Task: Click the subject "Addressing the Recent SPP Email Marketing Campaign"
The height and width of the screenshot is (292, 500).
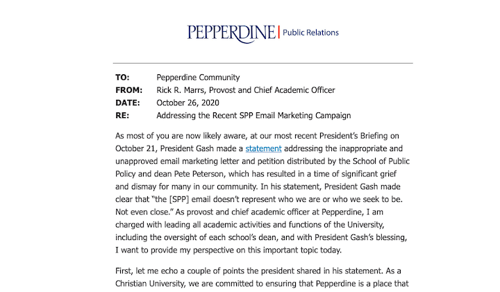Action: point(253,116)
